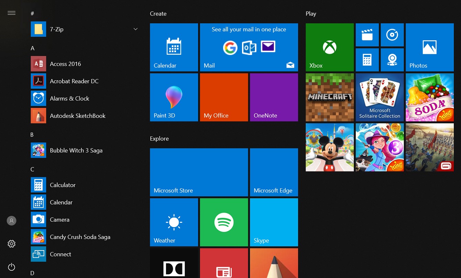Launch Autodesk SketchBook from app list
The image size is (461, 278).
(x=86, y=116)
